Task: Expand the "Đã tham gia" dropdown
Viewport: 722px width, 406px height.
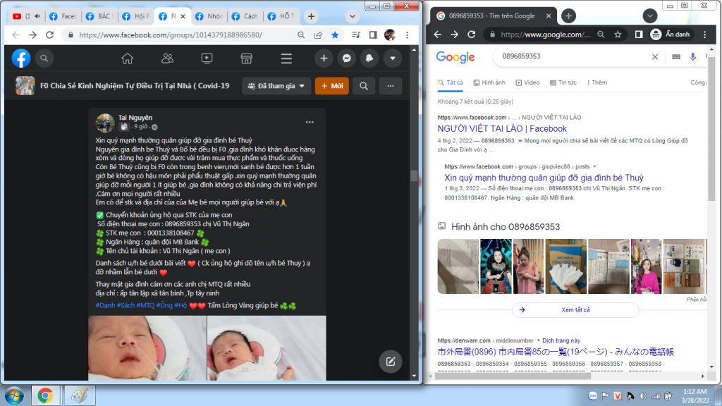Action: [x=276, y=86]
